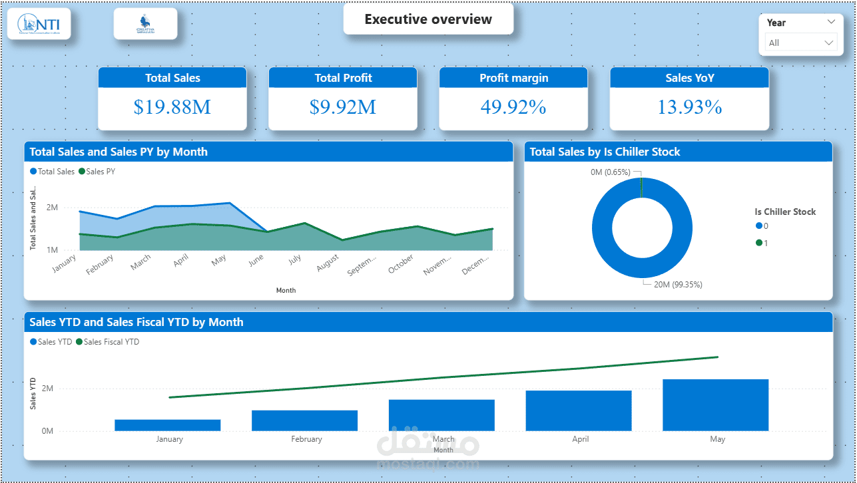Click the $19.88M value

172,107
